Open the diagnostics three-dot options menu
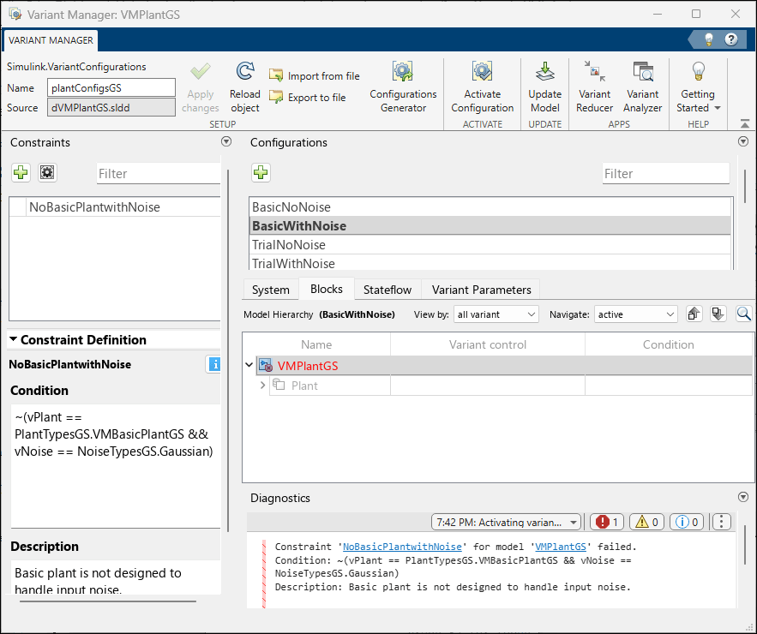 click(721, 522)
